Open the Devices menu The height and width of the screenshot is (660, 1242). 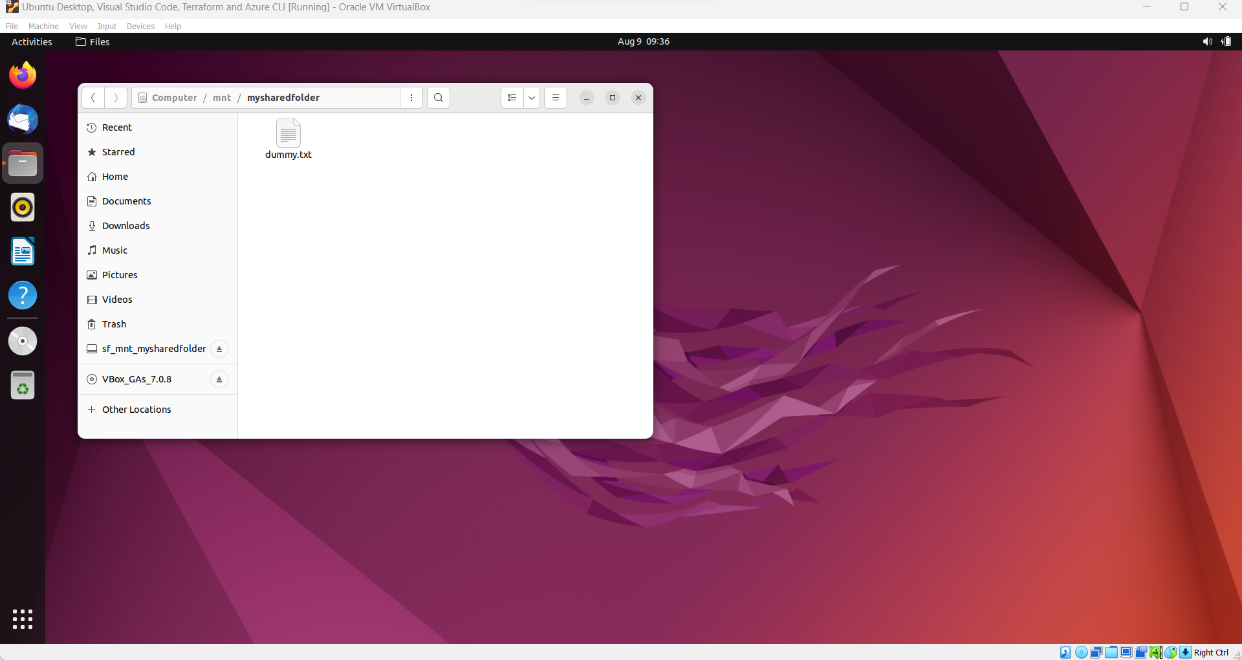point(140,26)
